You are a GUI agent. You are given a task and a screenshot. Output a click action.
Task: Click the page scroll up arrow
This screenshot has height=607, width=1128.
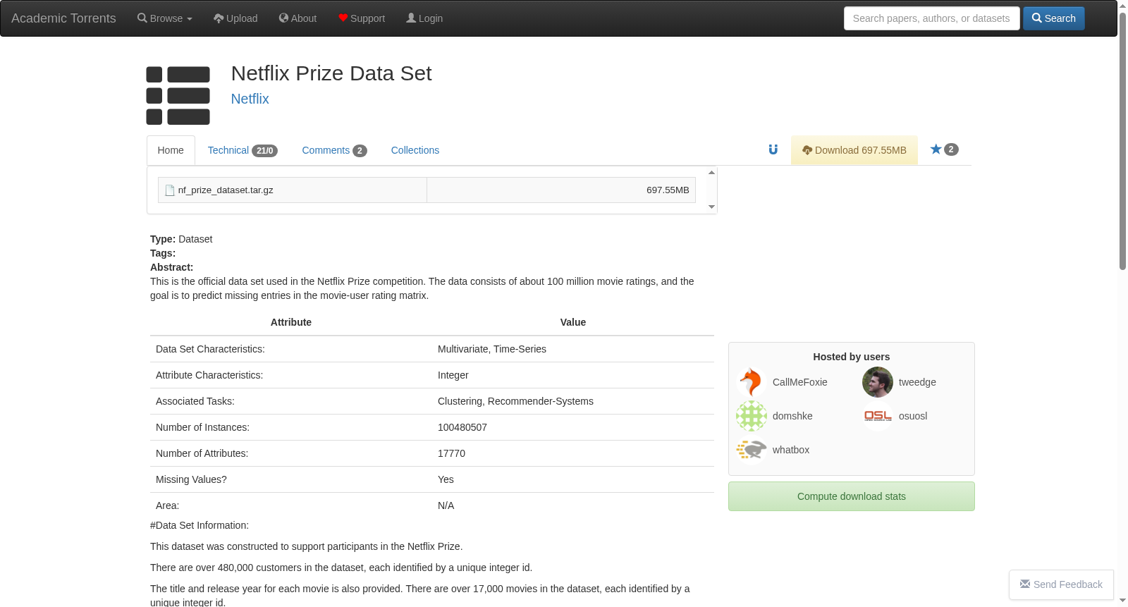(x=1122, y=6)
